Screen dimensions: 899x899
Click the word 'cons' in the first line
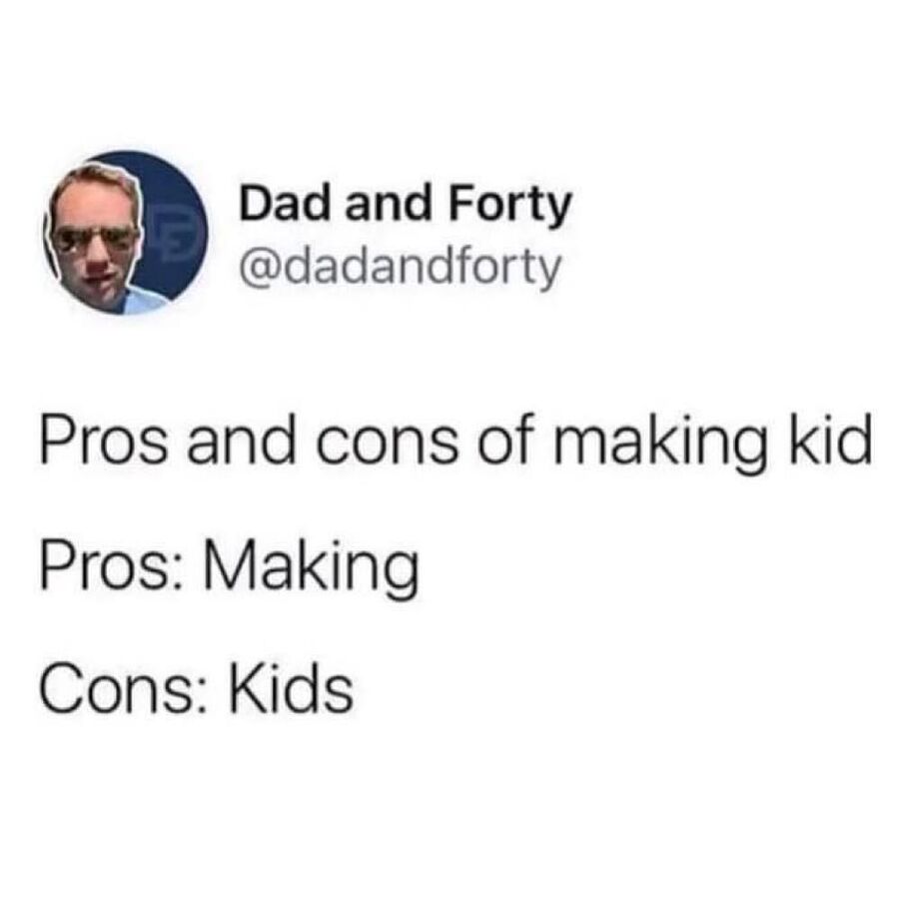click(x=388, y=445)
